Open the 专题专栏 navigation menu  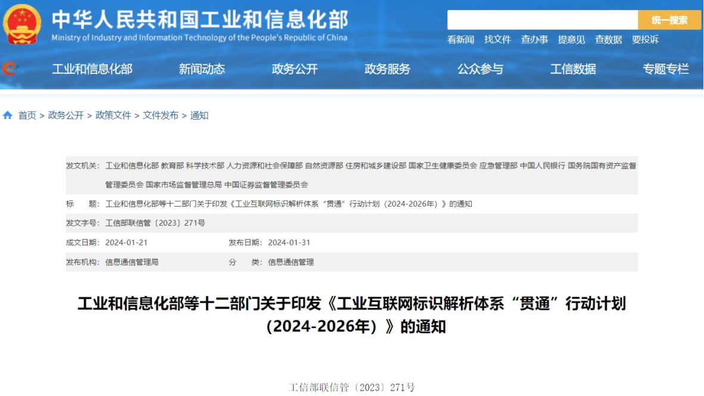[x=666, y=68]
